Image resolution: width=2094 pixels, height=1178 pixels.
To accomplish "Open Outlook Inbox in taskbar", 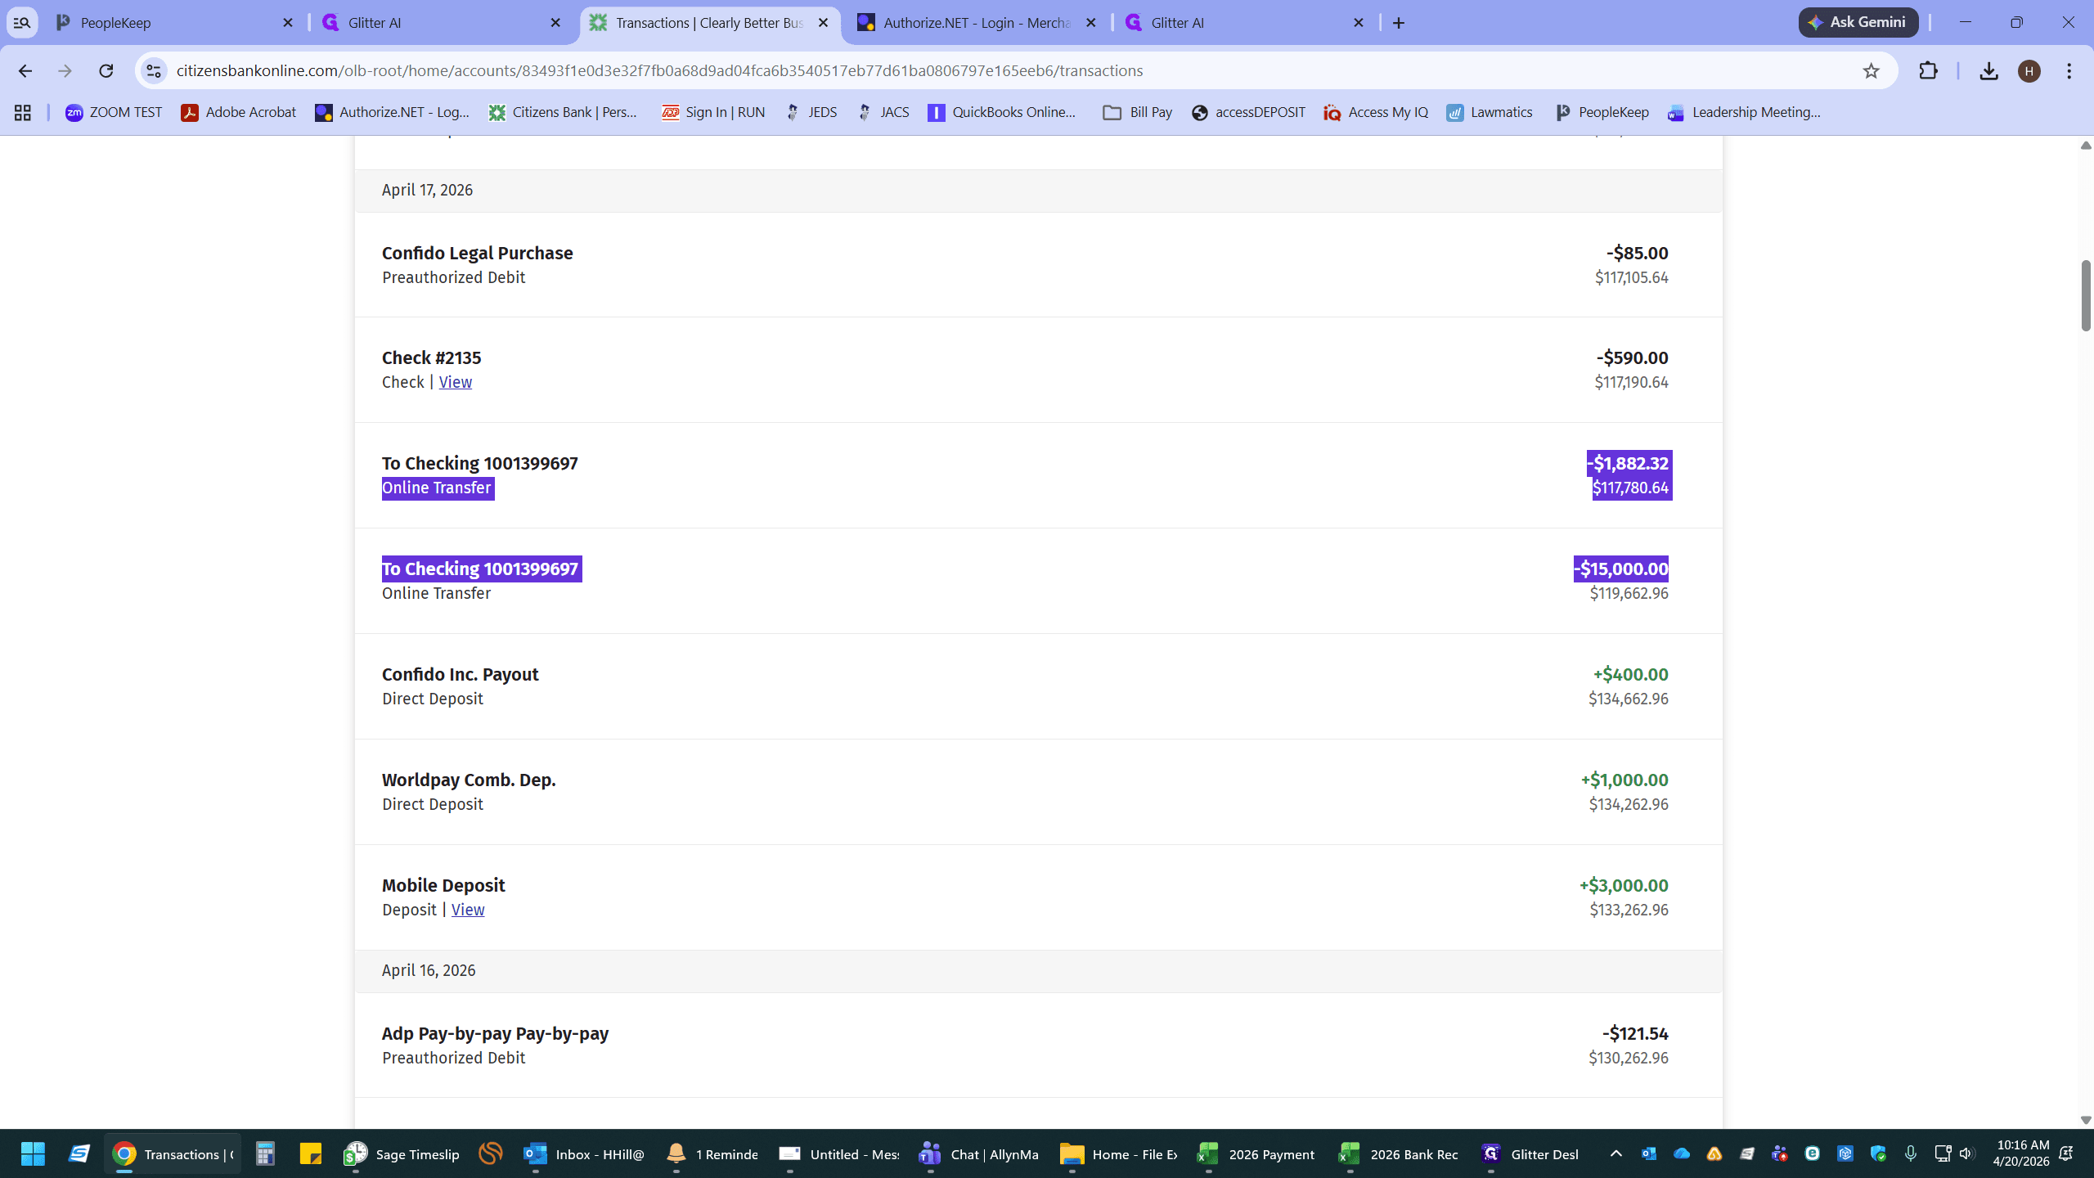I will click(584, 1153).
